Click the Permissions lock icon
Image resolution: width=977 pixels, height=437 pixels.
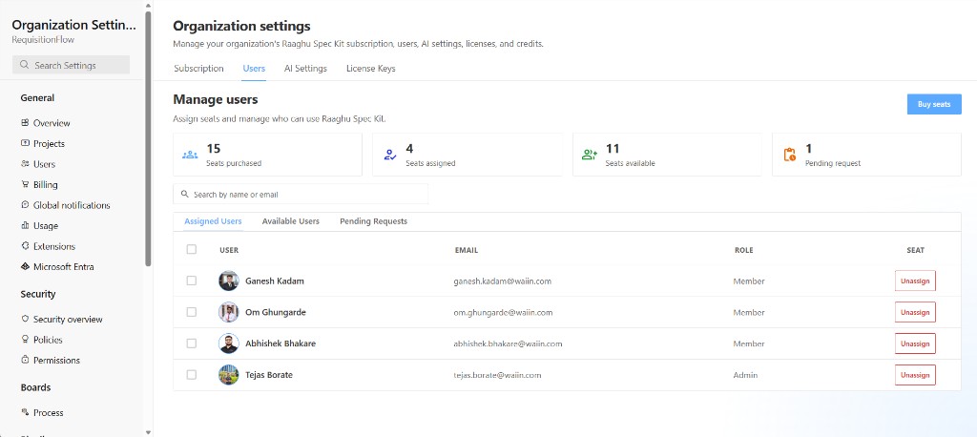point(25,361)
